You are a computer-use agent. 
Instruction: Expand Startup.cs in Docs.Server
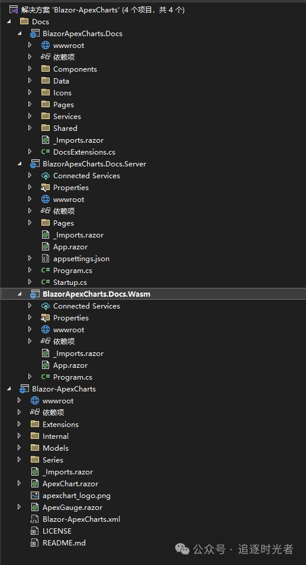pos(30,282)
